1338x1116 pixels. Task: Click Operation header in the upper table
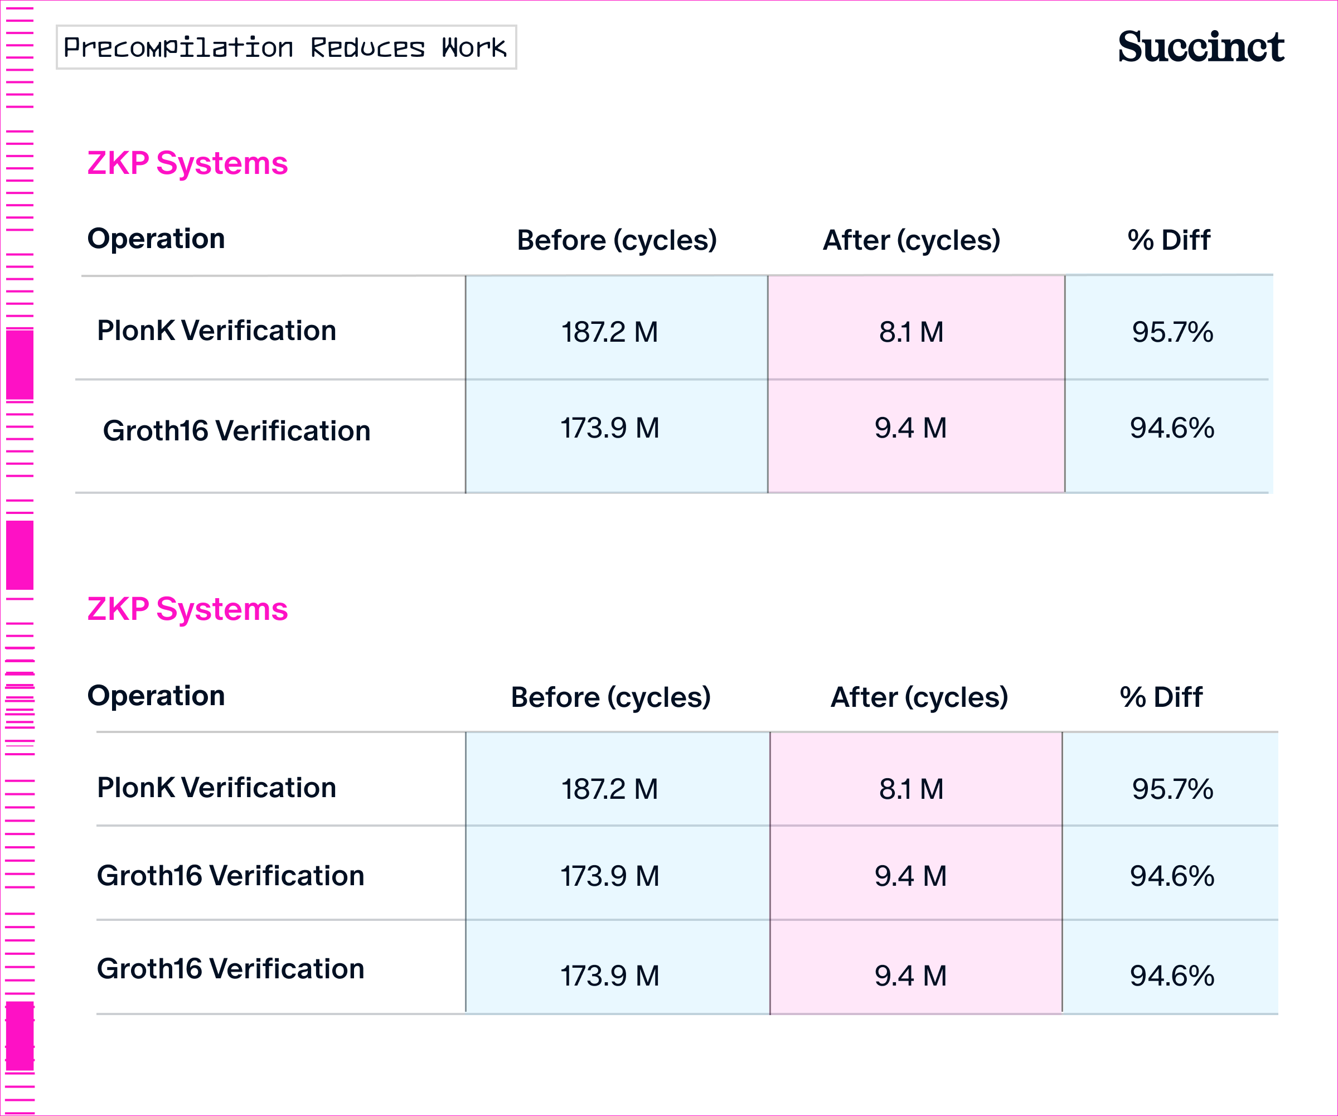coord(156,239)
